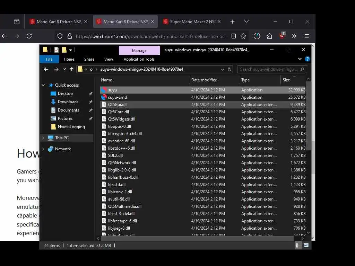Customize Quick Access Toolbar dropdown arrow

point(70,50)
